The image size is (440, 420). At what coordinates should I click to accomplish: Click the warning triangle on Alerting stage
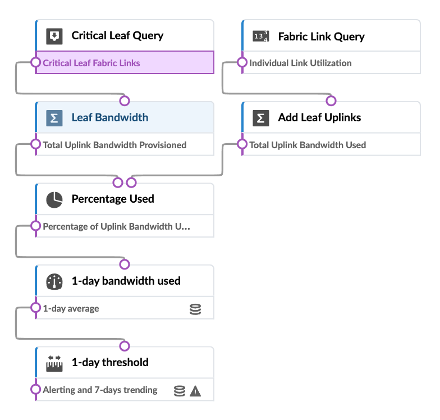195,391
